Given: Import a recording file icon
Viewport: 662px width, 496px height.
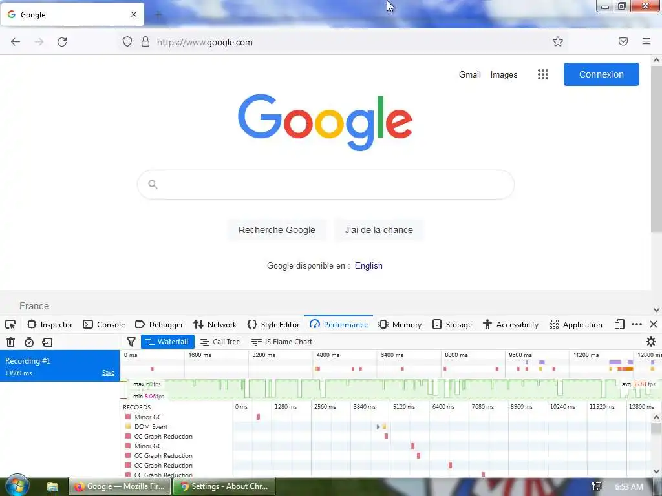Looking at the screenshot, I should click(47, 342).
